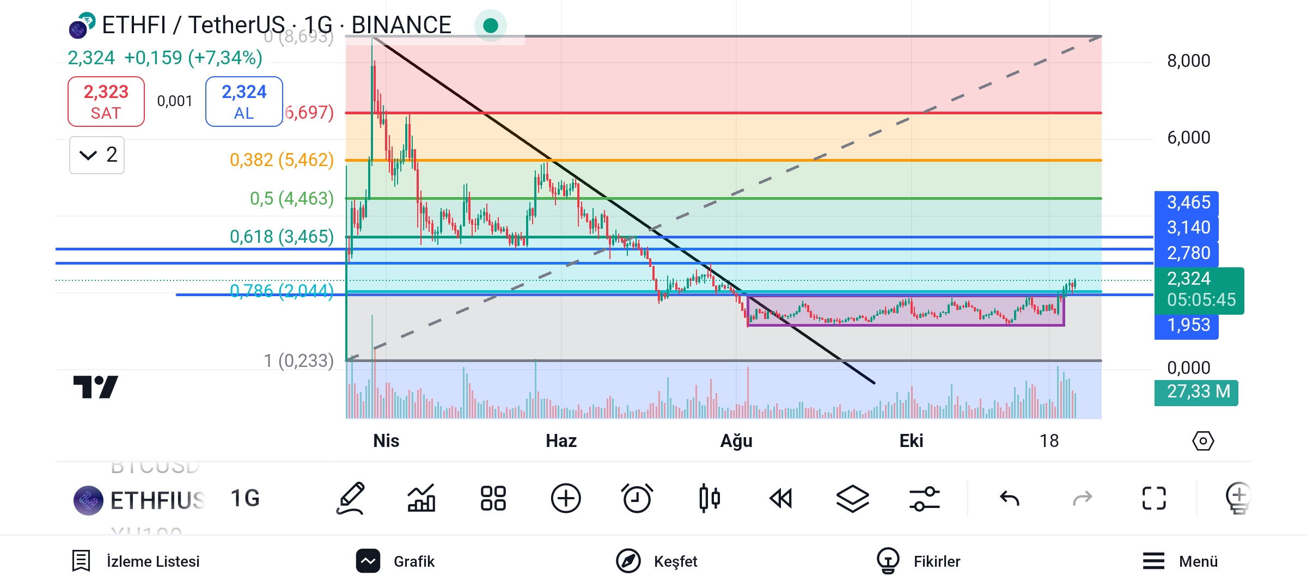
Task: Open the layers object tree icon
Action: (852, 498)
